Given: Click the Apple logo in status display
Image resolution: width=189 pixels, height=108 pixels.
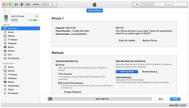Looking at the screenshot, I should coord(94,5).
